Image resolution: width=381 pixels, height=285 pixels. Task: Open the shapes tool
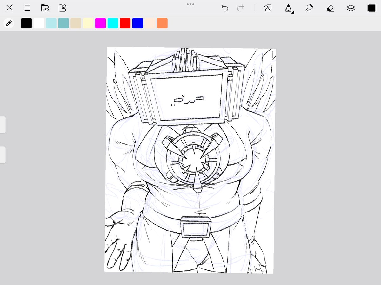tap(267, 8)
